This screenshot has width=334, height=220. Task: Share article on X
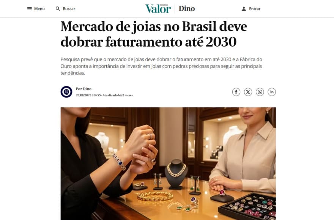(x=248, y=92)
